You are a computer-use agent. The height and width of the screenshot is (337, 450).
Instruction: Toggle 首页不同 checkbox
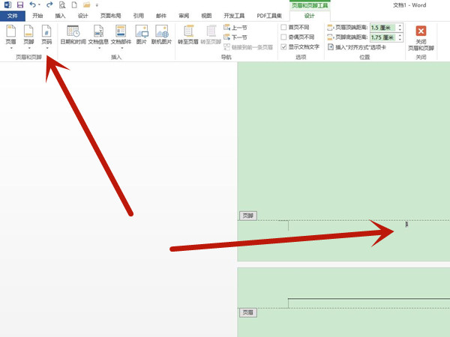click(x=283, y=27)
